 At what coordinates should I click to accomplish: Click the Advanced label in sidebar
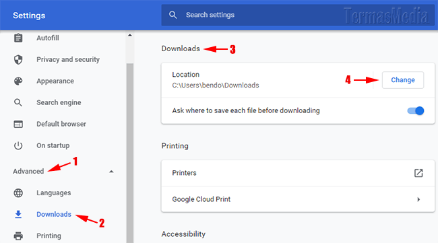click(28, 171)
